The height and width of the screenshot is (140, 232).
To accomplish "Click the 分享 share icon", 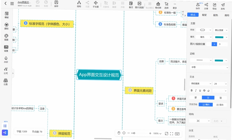I will click(x=206, y=6).
